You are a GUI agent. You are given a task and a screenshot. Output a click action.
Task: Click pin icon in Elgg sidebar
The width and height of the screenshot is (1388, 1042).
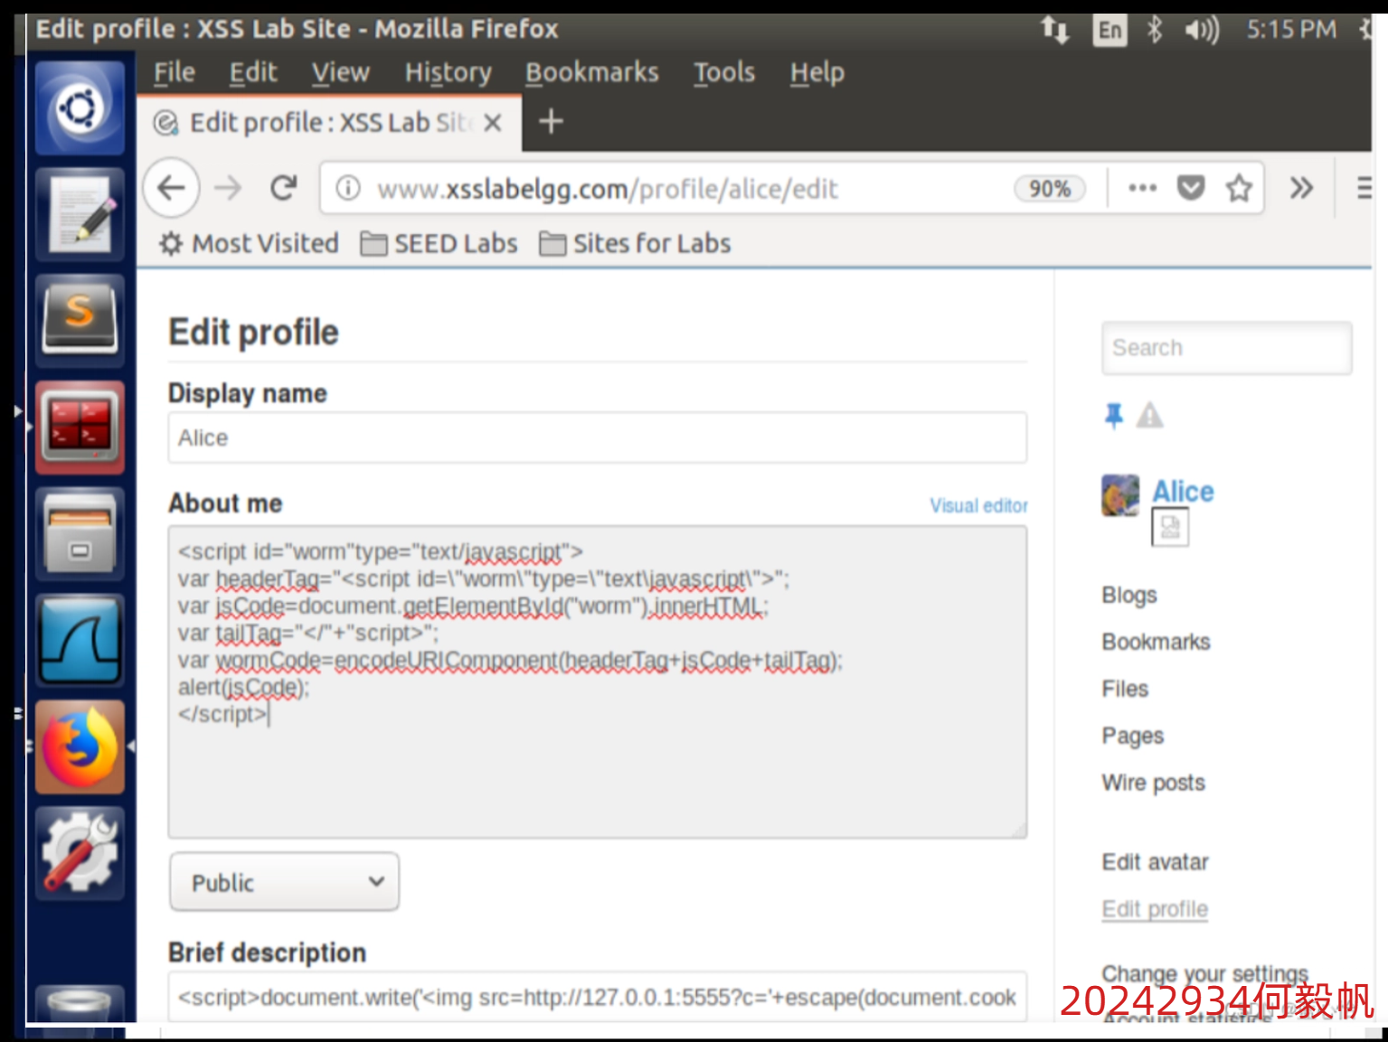(1113, 416)
